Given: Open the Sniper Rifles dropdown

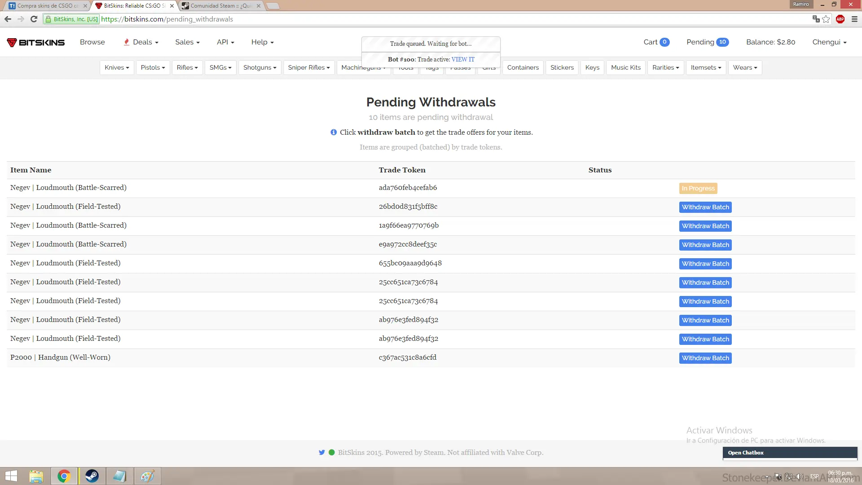Looking at the screenshot, I should [309, 67].
